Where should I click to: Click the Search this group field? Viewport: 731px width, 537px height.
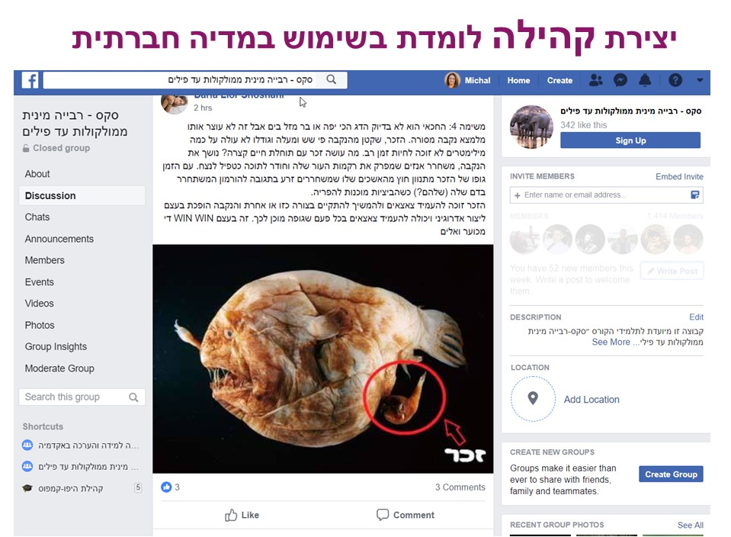[82, 397]
